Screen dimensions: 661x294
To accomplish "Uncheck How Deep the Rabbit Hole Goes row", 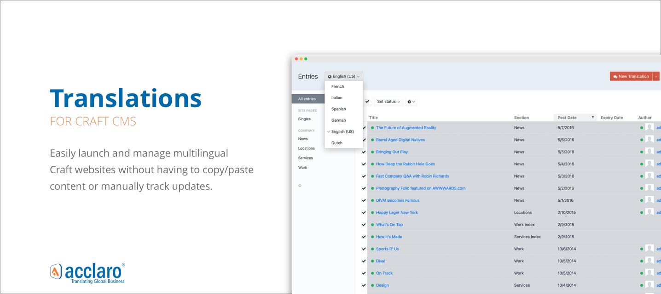I will (364, 164).
